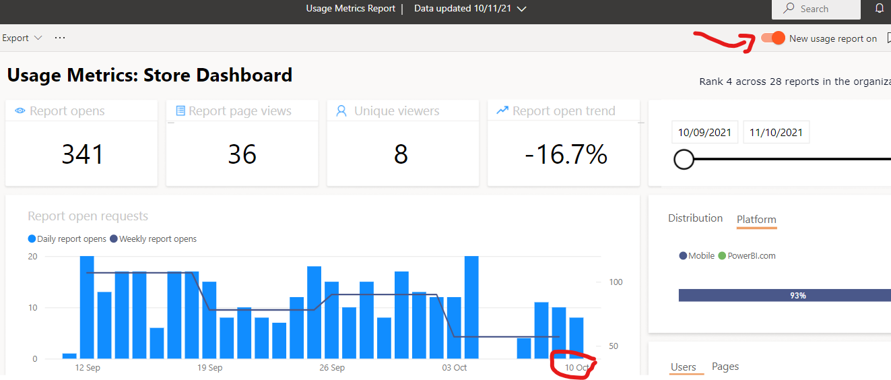Screen dimensions: 891x380
Task: Click the Rank 4 across 28 reports text
Action: (x=795, y=82)
